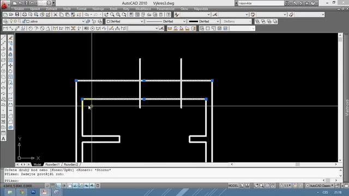The image size is (349, 196).
Task: Click the Nápověda menu
Action: (201, 9)
